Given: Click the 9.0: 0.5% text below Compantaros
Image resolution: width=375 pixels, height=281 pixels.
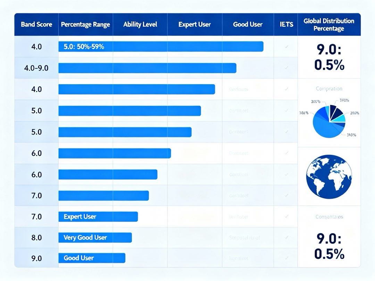Looking at the screenshot, I should [x=329, y=247].
